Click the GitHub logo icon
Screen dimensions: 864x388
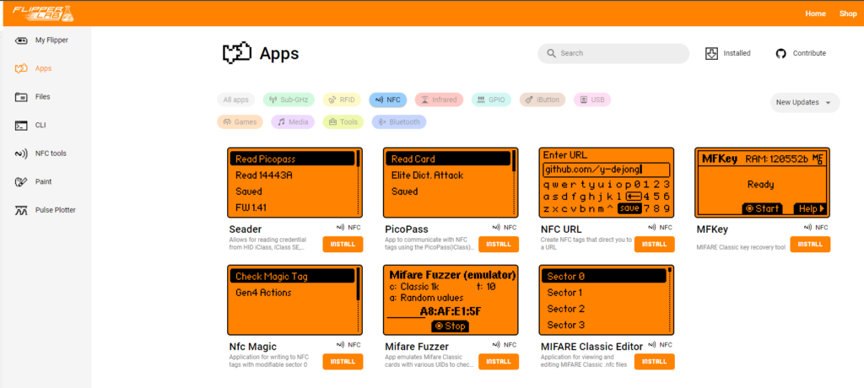[x=780, y=53]
